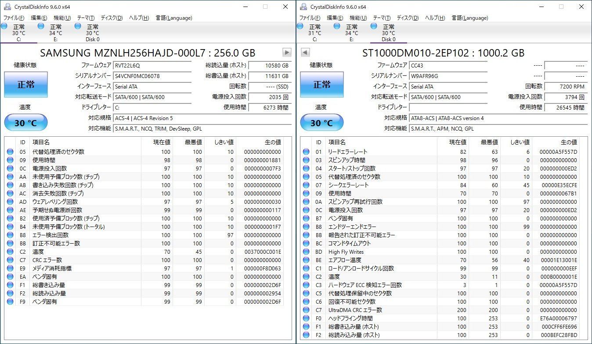The width and height of the screenshot is (592, 344).
Task: Click 総書込量 value 11631 GB
Action: click(x=270, y=76)
